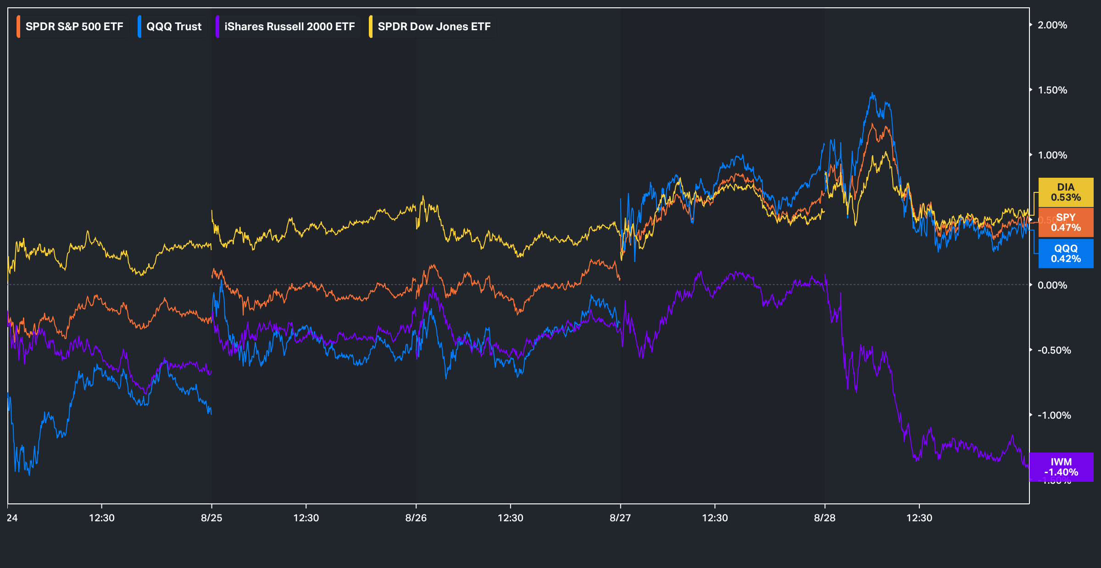Click the 0.00% y-axis label
Screen dimensions: 1101x568
1052,285
